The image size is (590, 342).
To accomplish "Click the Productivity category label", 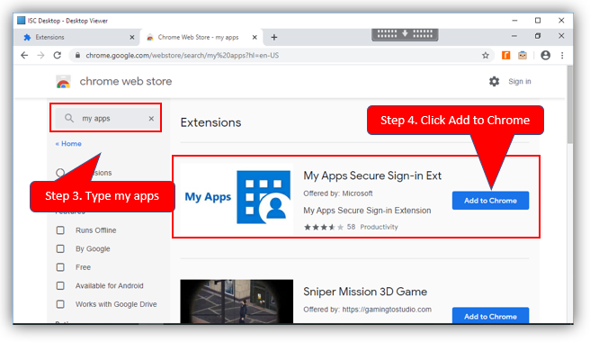I will click(x=379, y=227).
